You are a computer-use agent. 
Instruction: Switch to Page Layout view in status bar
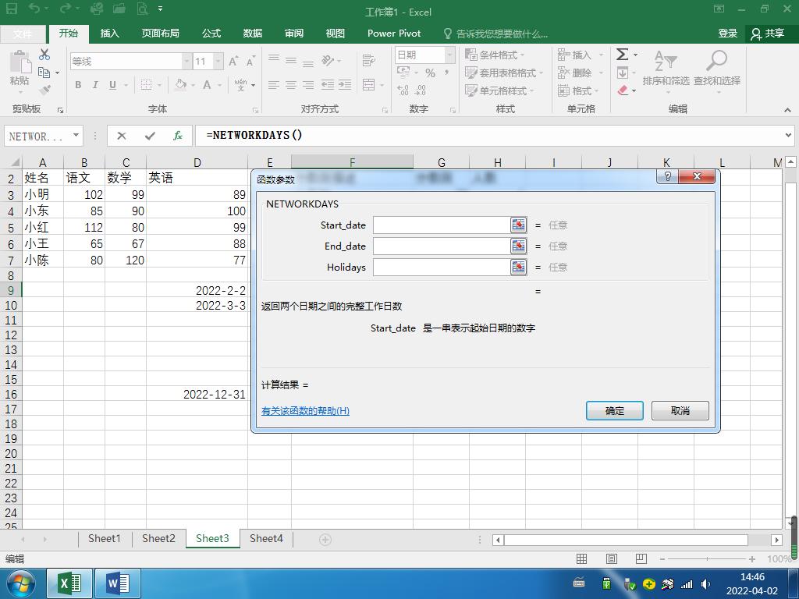click(612, 559)
